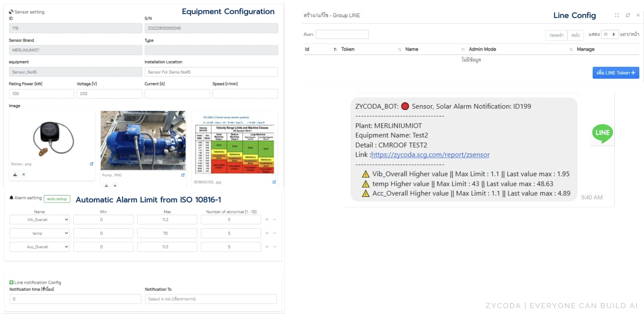Viewport: 644px width, 316px height.
Task: Sort the table by Id column
Action: (335, 50)
